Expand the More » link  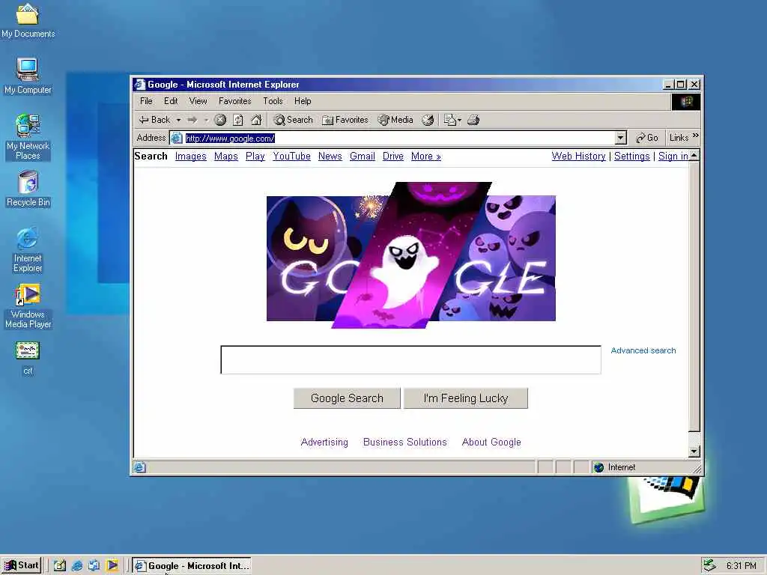click(426, 156)
